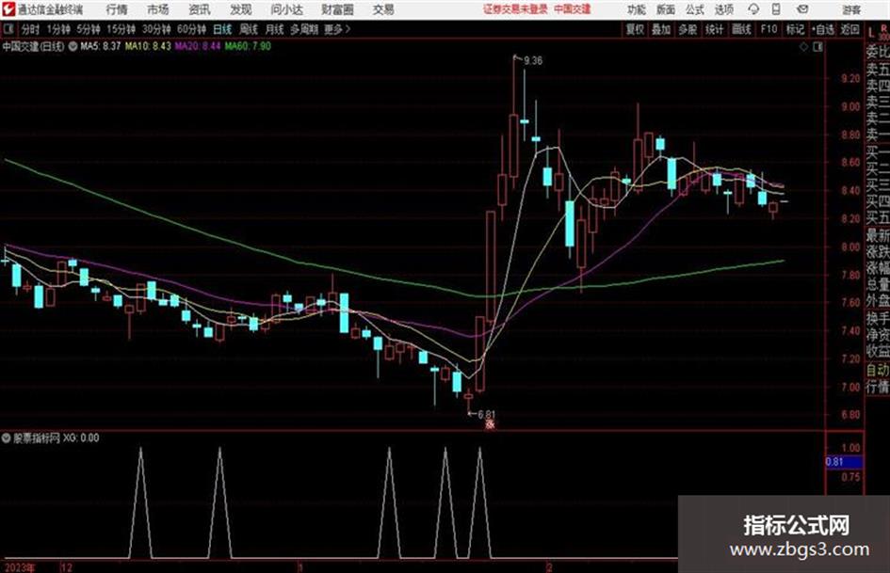Click the 统计 statistics toolbar button
Screen dimensions: 890x573
tap(714, 29)
